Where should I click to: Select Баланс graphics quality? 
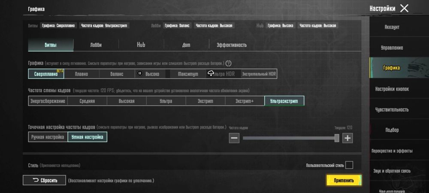pyautogui.click(x=117, y=74)
